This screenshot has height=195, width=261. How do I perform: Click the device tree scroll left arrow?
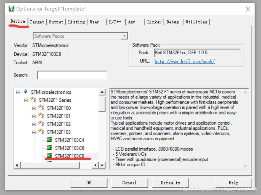(17, 165)
